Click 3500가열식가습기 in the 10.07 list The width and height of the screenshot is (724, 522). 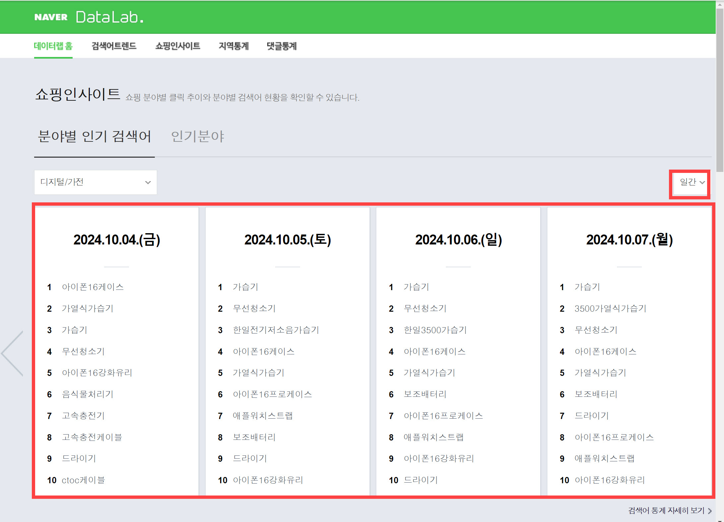[610, 308]
